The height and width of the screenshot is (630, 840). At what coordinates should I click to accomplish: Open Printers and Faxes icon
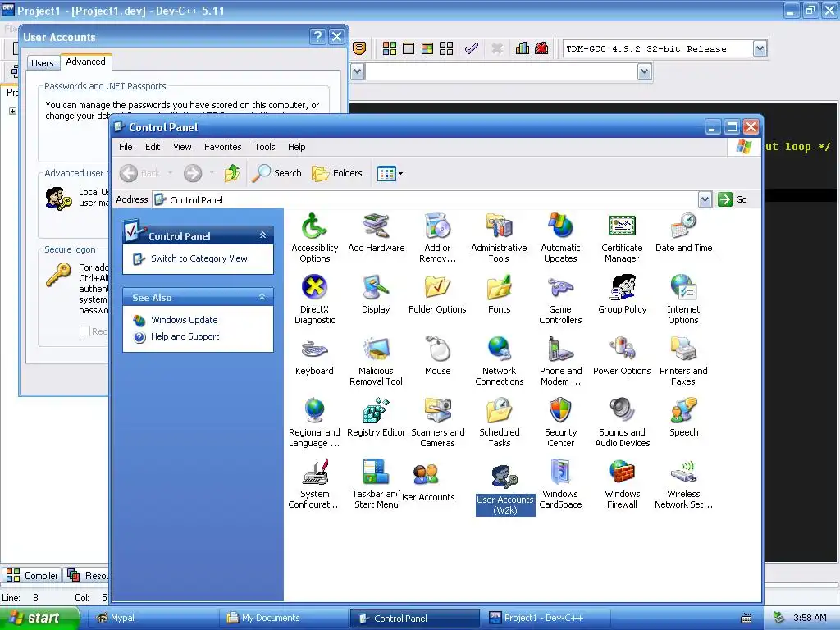[683, 361]
